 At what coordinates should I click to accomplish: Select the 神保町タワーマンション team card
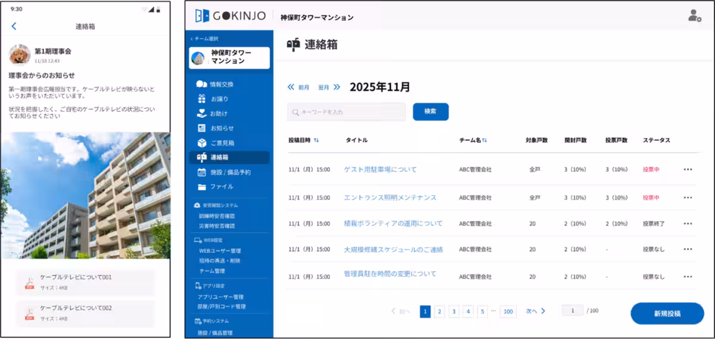click(x=229, y=58)
